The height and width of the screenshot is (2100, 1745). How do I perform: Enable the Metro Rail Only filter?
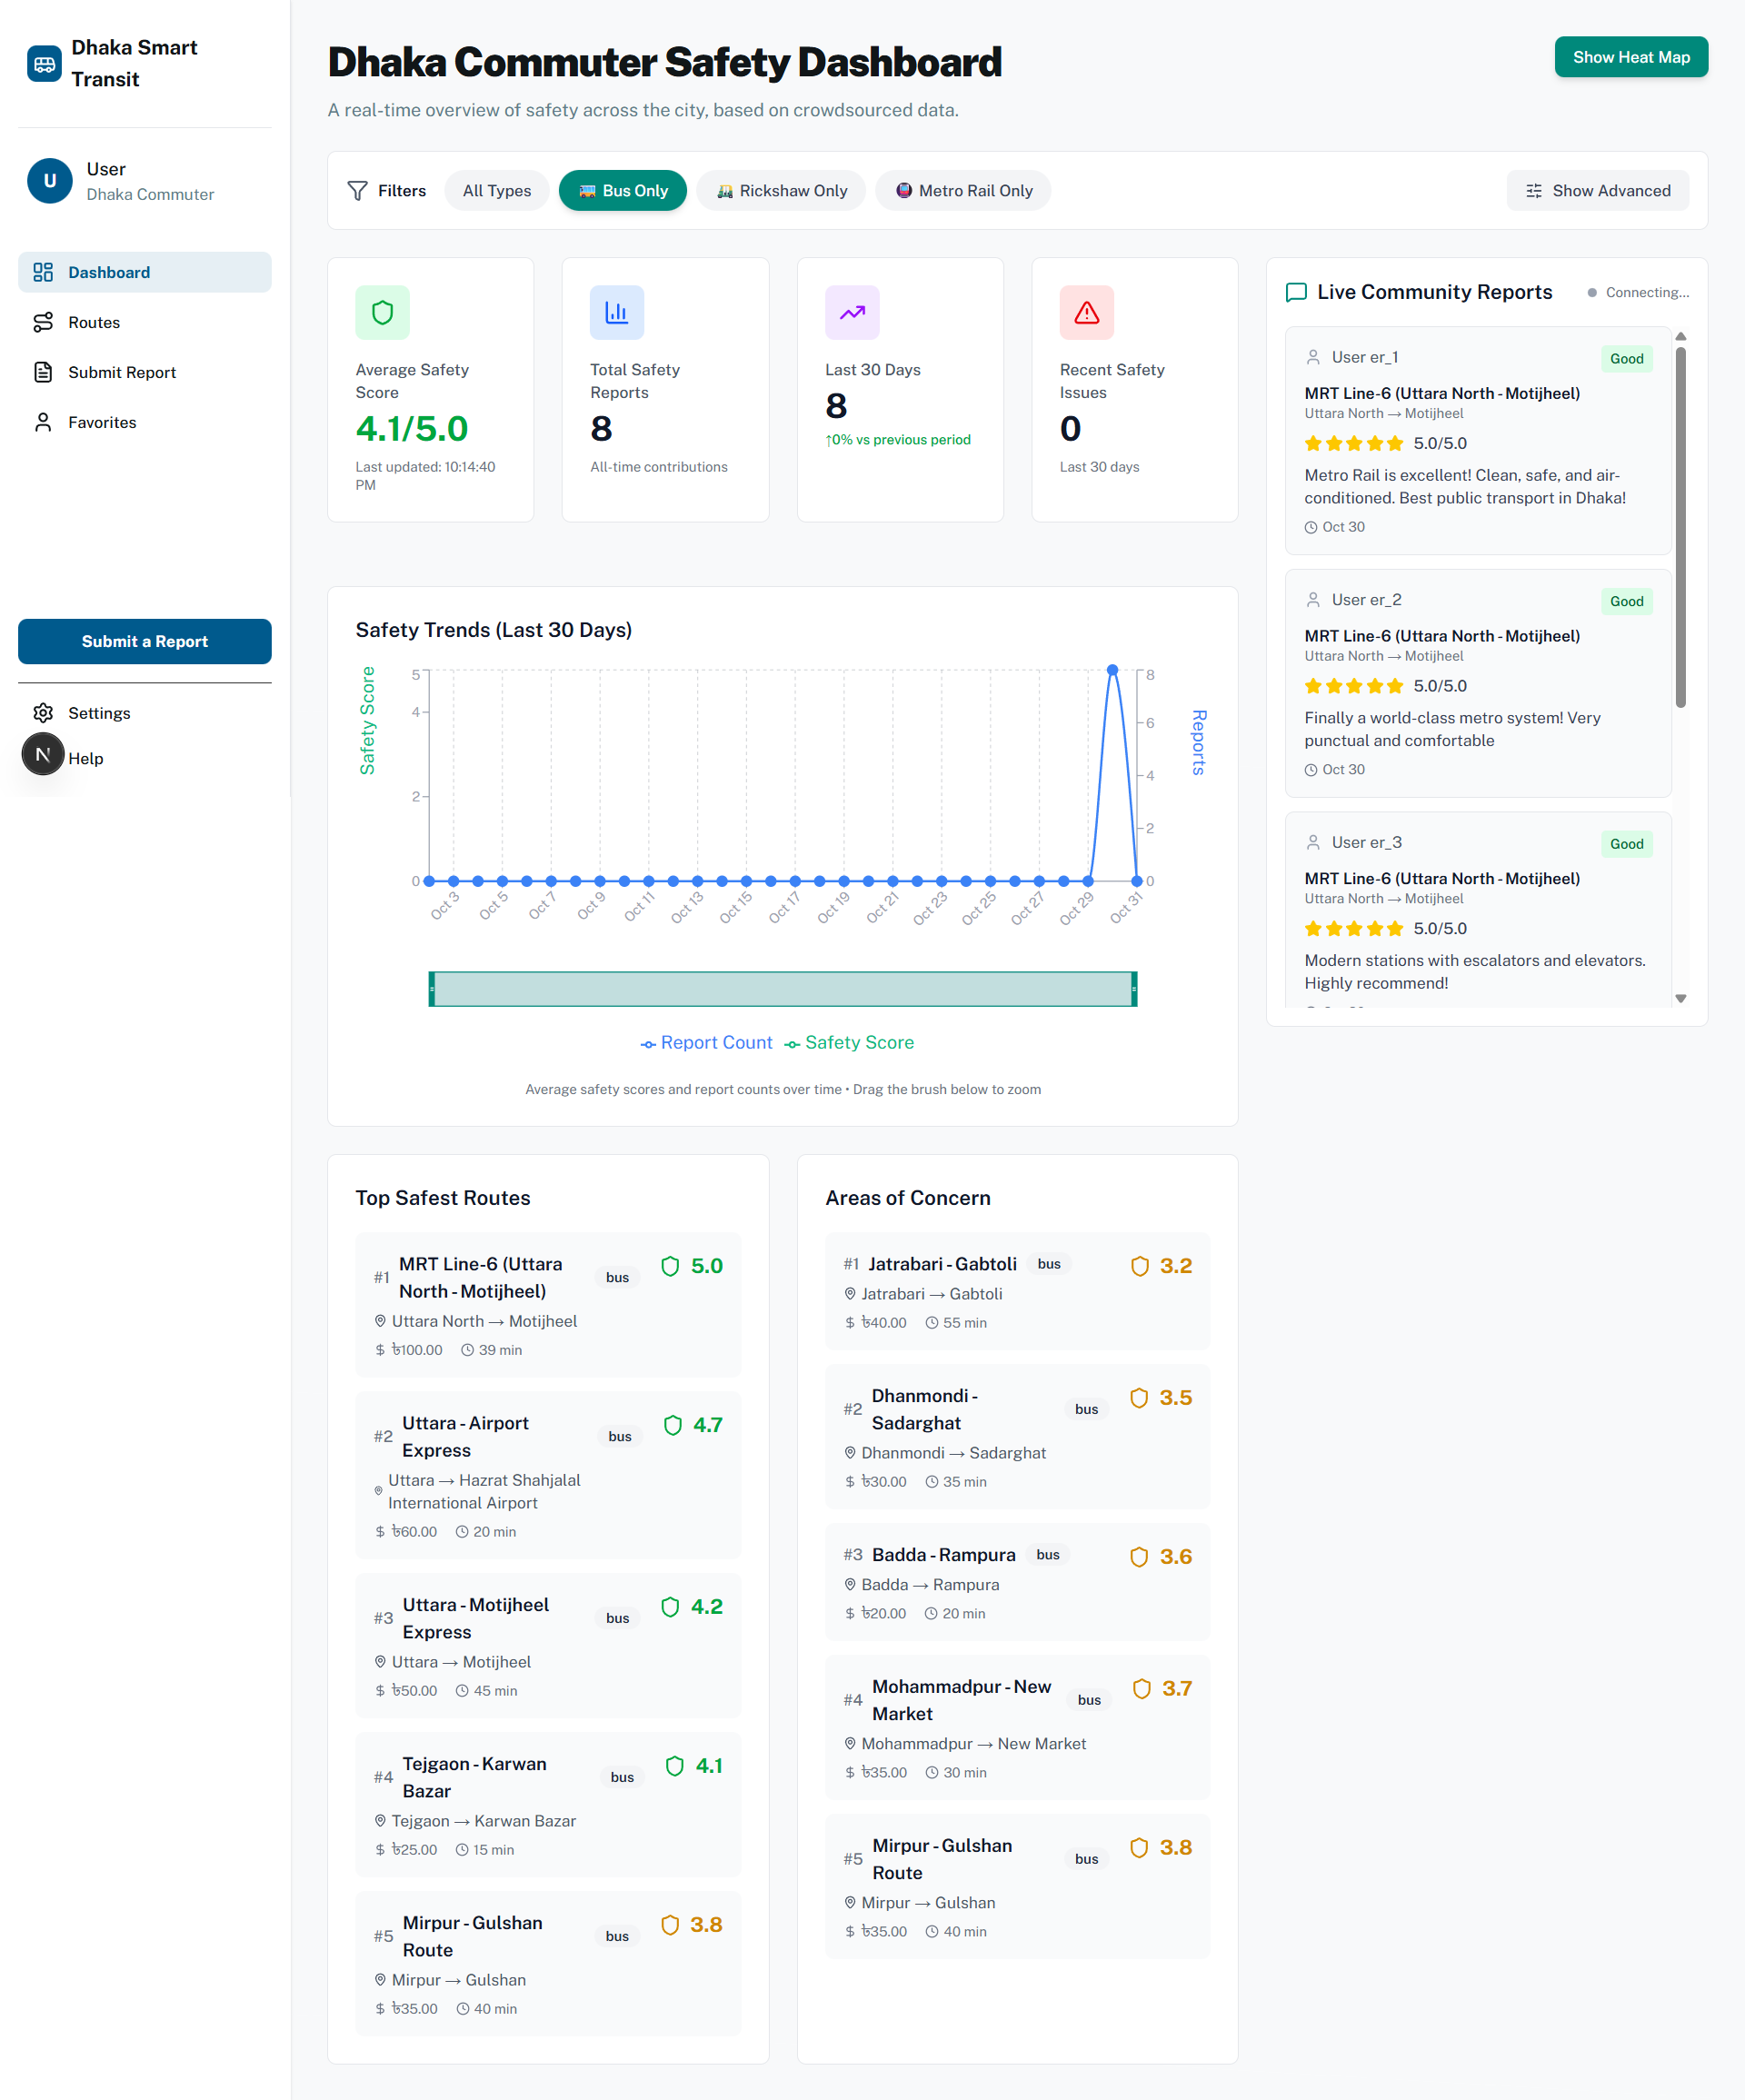pyautogui.click(x=963, y=191)
